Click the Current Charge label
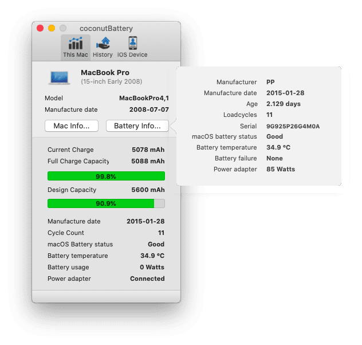362x345 pixels. [70, 150]
